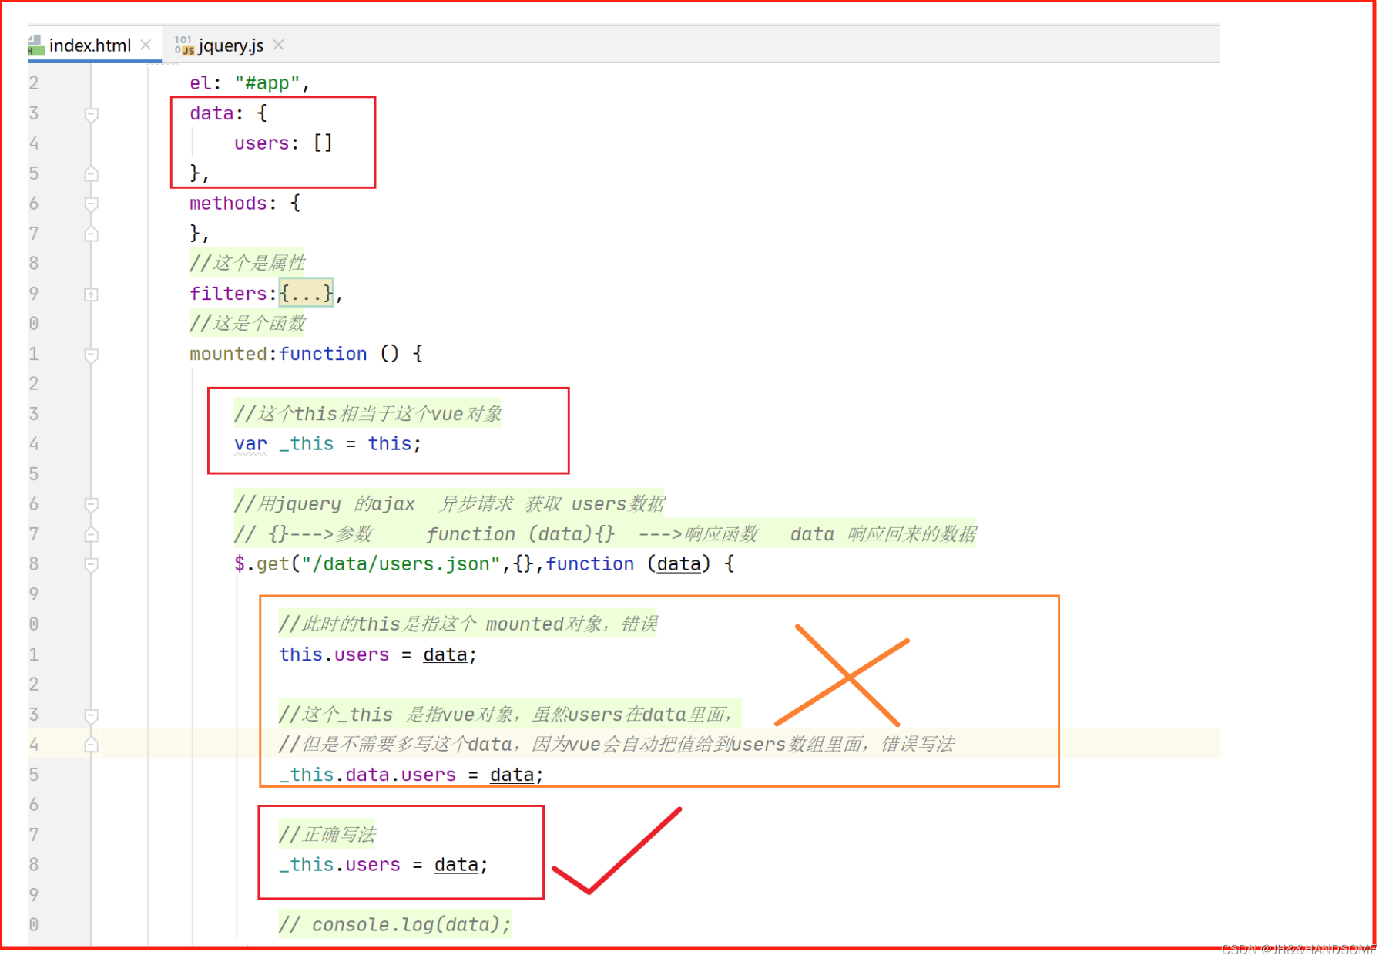The height and width of the screenshot is (962, 1389).
Task: Click the methods: { line
Action: pyautogui.click(x=245, y=203)
